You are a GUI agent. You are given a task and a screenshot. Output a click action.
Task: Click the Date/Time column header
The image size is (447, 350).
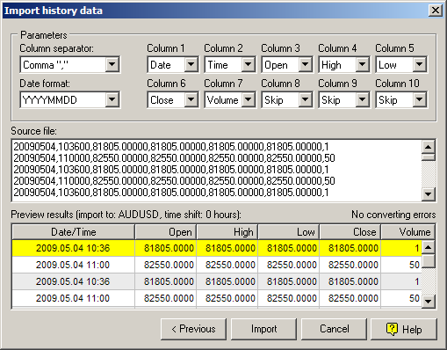click(73, 232)
